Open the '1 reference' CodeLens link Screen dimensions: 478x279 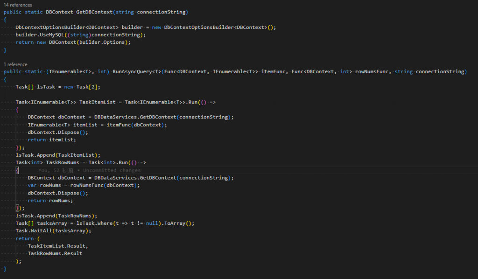coord(15,64)
